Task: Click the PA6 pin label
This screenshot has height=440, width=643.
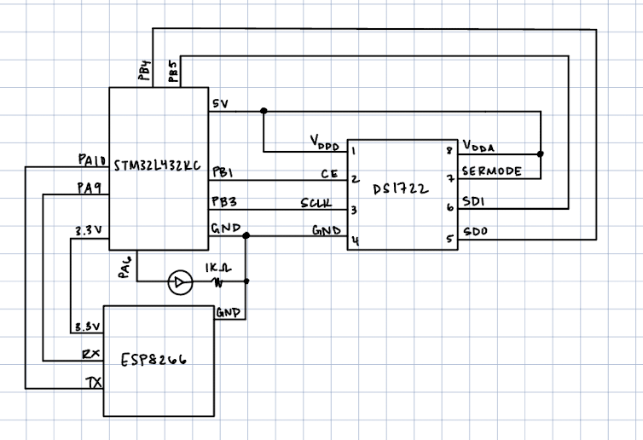Action: (x=125, y=268)
